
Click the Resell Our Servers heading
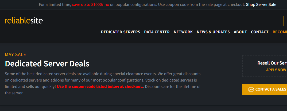pos(272,63)
